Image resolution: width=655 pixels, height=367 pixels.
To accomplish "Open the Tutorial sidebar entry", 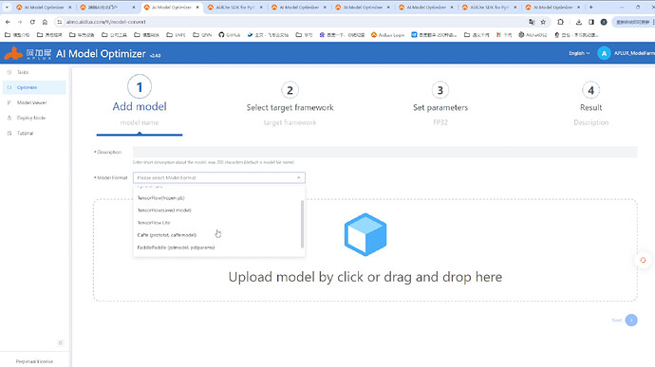I will pos(25,133).
